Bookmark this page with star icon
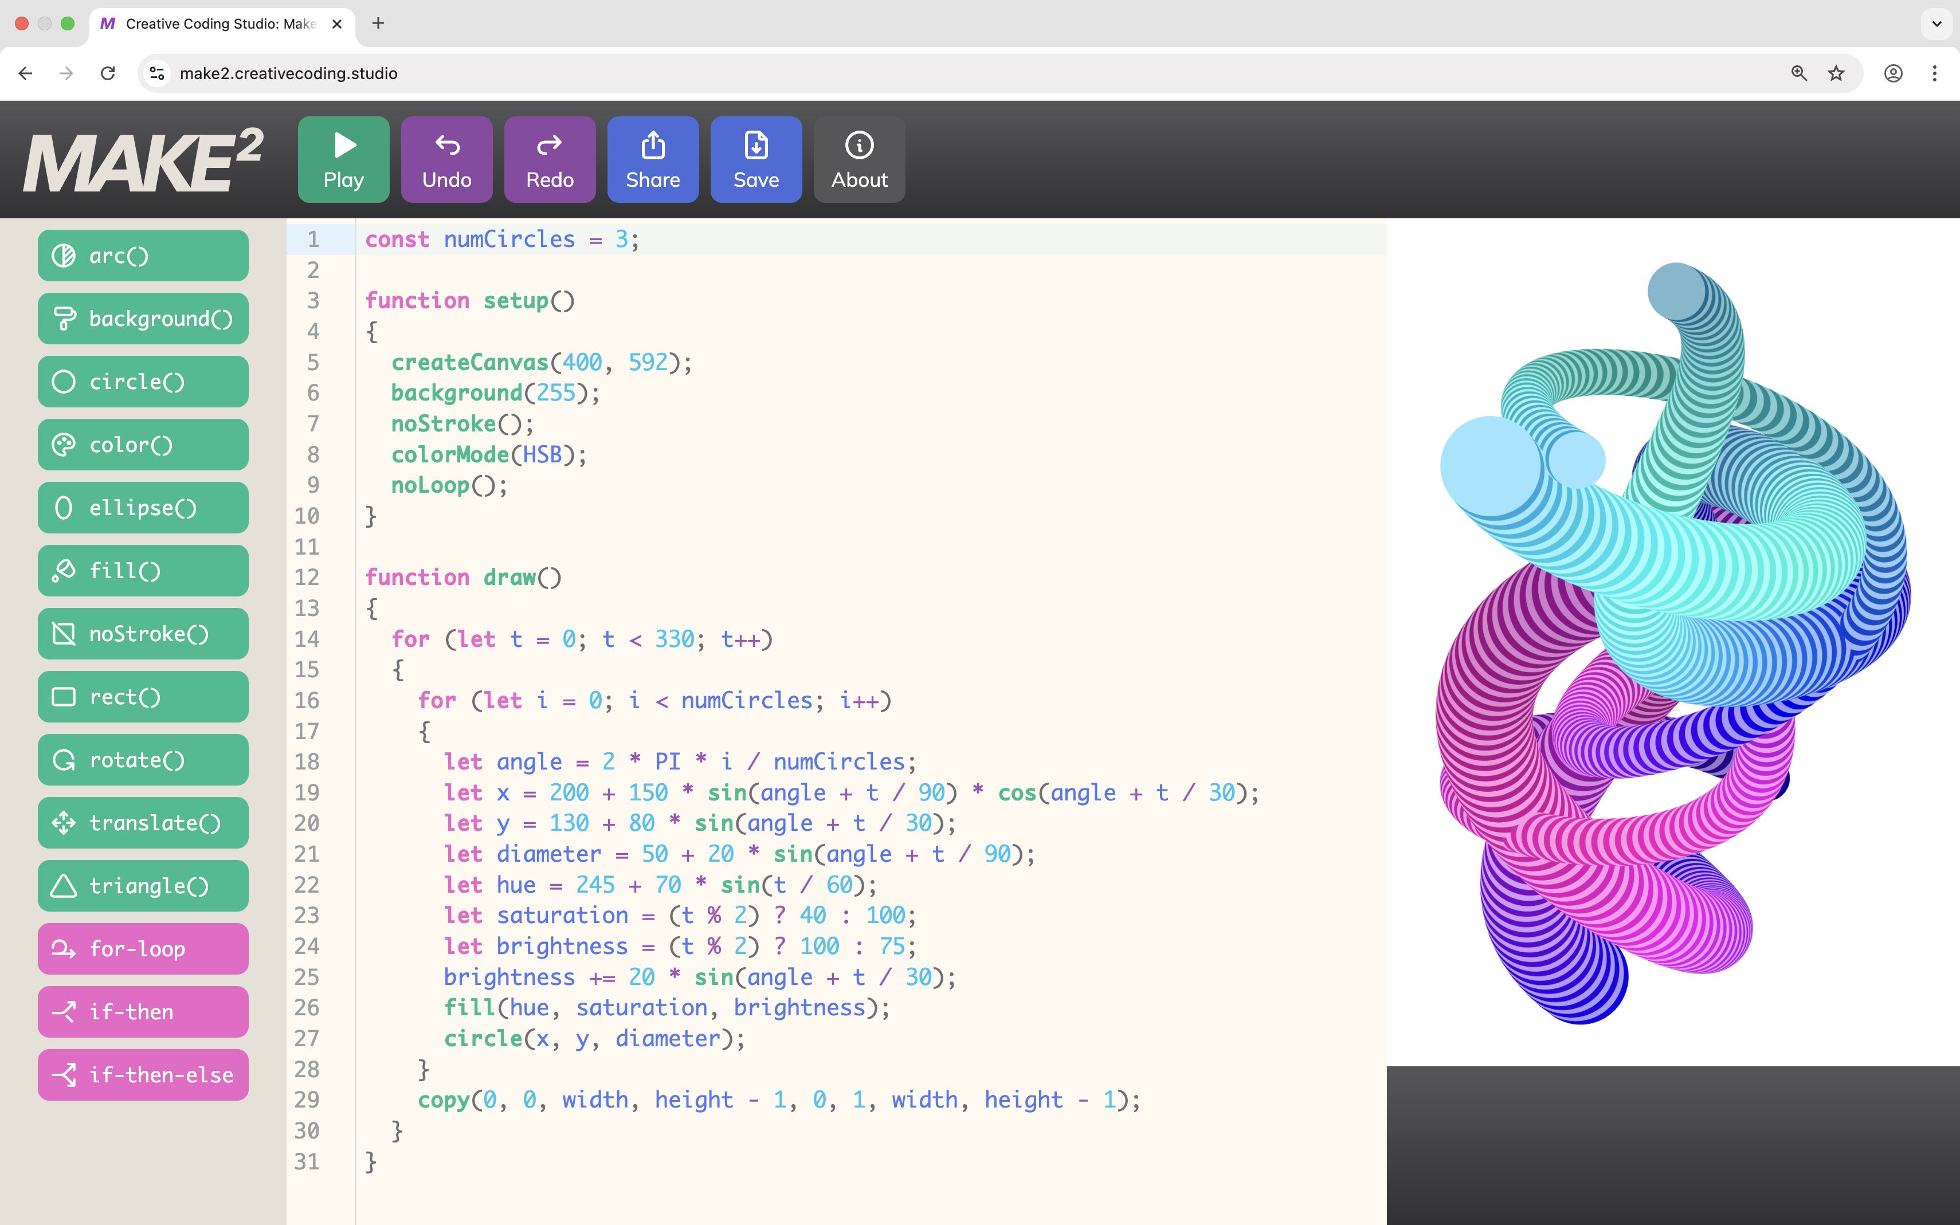Viewport: 1960px width, 1225px height. 1836,74
